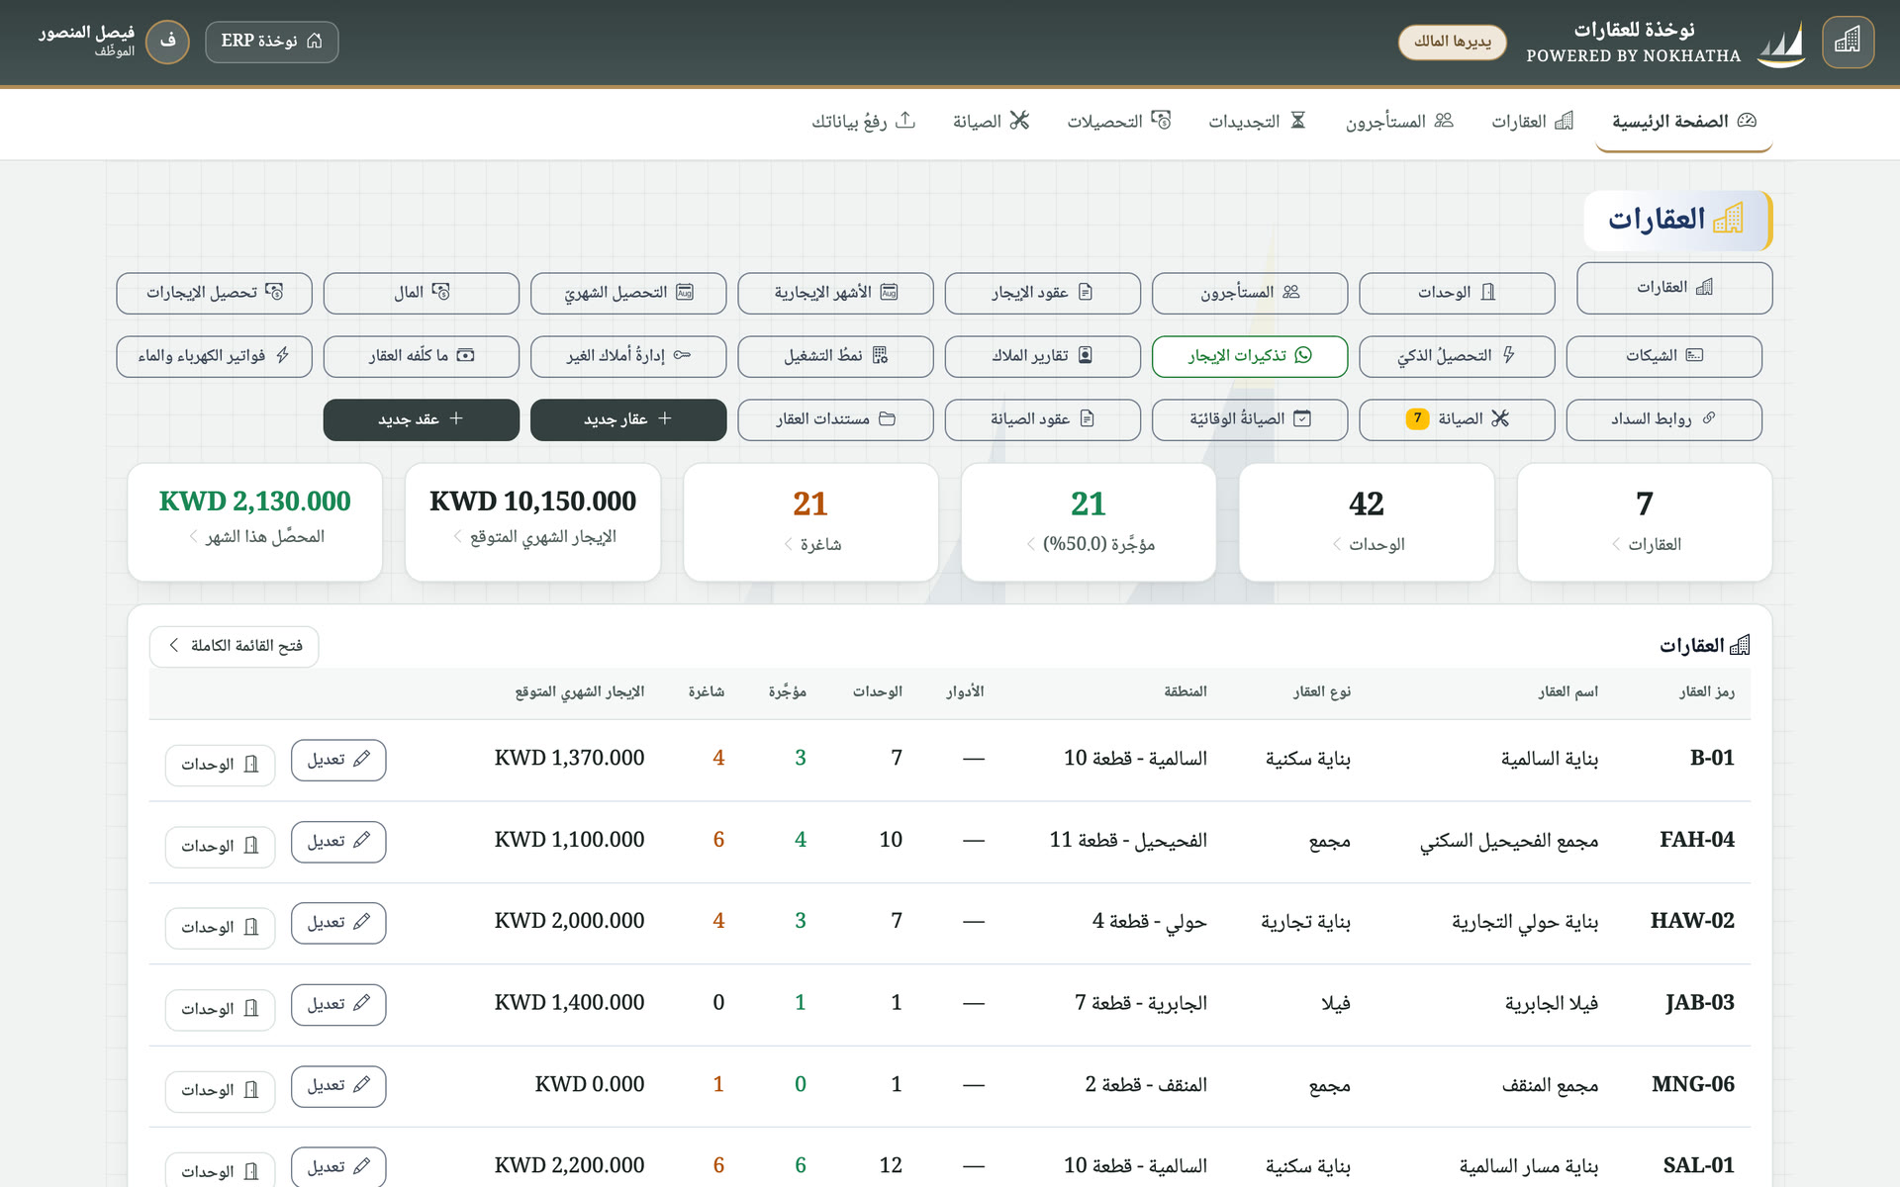Open الصيانة navigation tab

pyautogui.click(x=991, y=122)
